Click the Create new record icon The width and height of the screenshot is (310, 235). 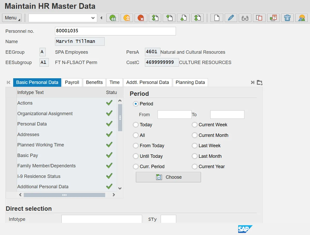click(217, 18)
